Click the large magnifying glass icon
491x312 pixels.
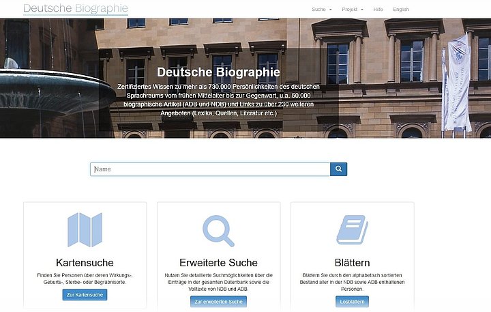tap(219, 231)
